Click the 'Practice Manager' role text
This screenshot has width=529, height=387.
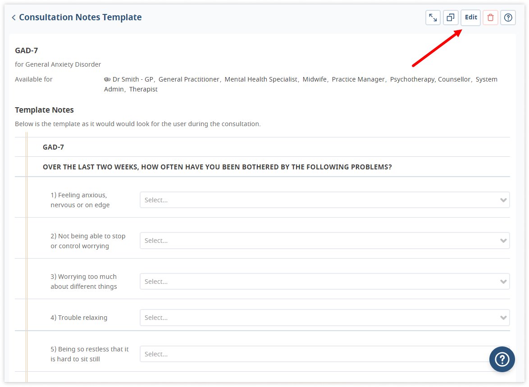coord(358,79)
